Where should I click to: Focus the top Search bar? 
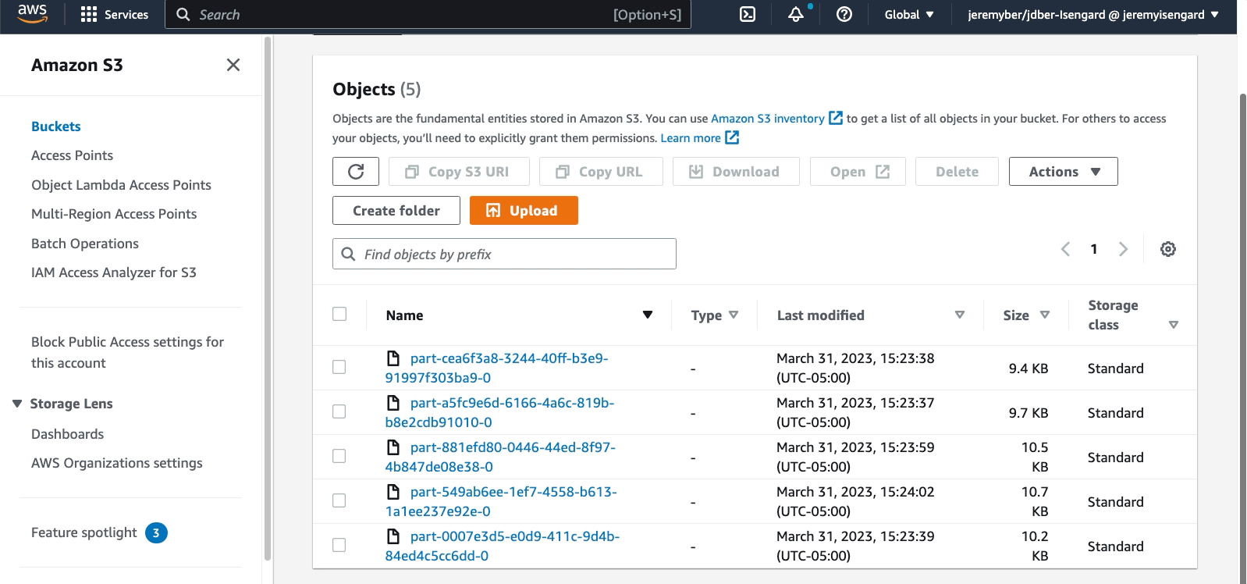tap(428, 15)
